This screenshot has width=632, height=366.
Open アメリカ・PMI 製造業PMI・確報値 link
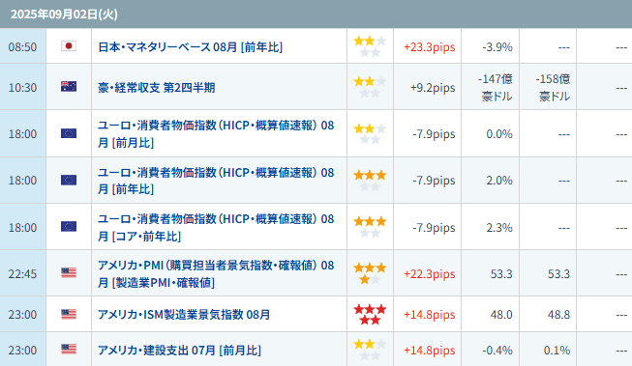pos(216,273)
